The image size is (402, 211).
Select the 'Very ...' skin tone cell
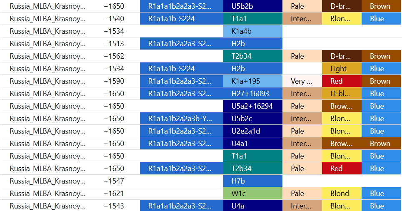click(302, 81)
